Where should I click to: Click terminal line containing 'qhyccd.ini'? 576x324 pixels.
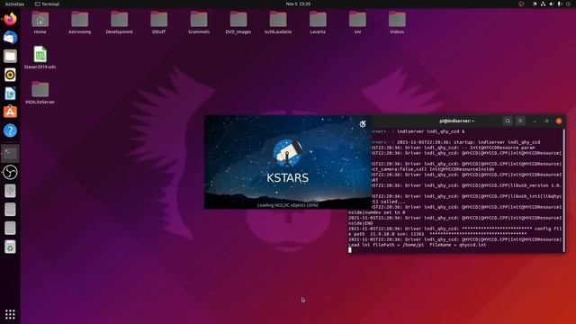417,245
